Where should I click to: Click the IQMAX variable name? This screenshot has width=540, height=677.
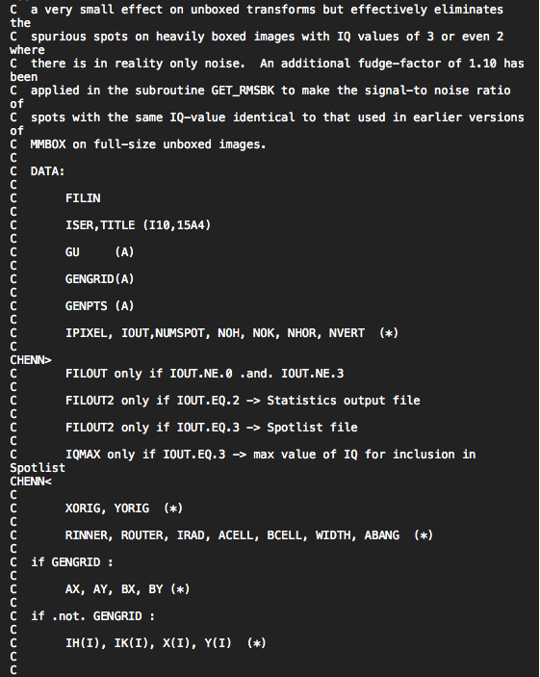[83, 455]
